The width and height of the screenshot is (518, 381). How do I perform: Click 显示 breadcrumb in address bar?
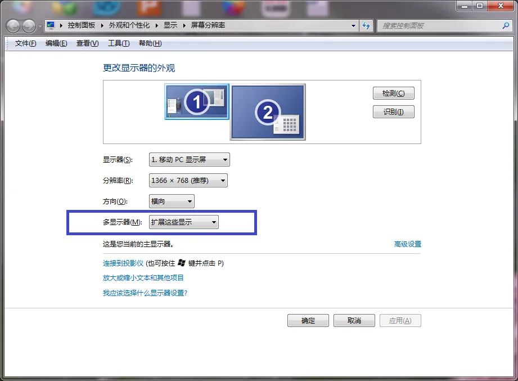[x=170, y=25]
